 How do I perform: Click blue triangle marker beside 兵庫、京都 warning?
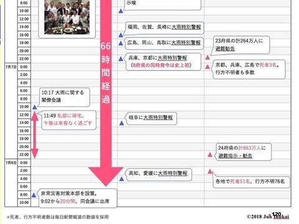tap(121, 58)
